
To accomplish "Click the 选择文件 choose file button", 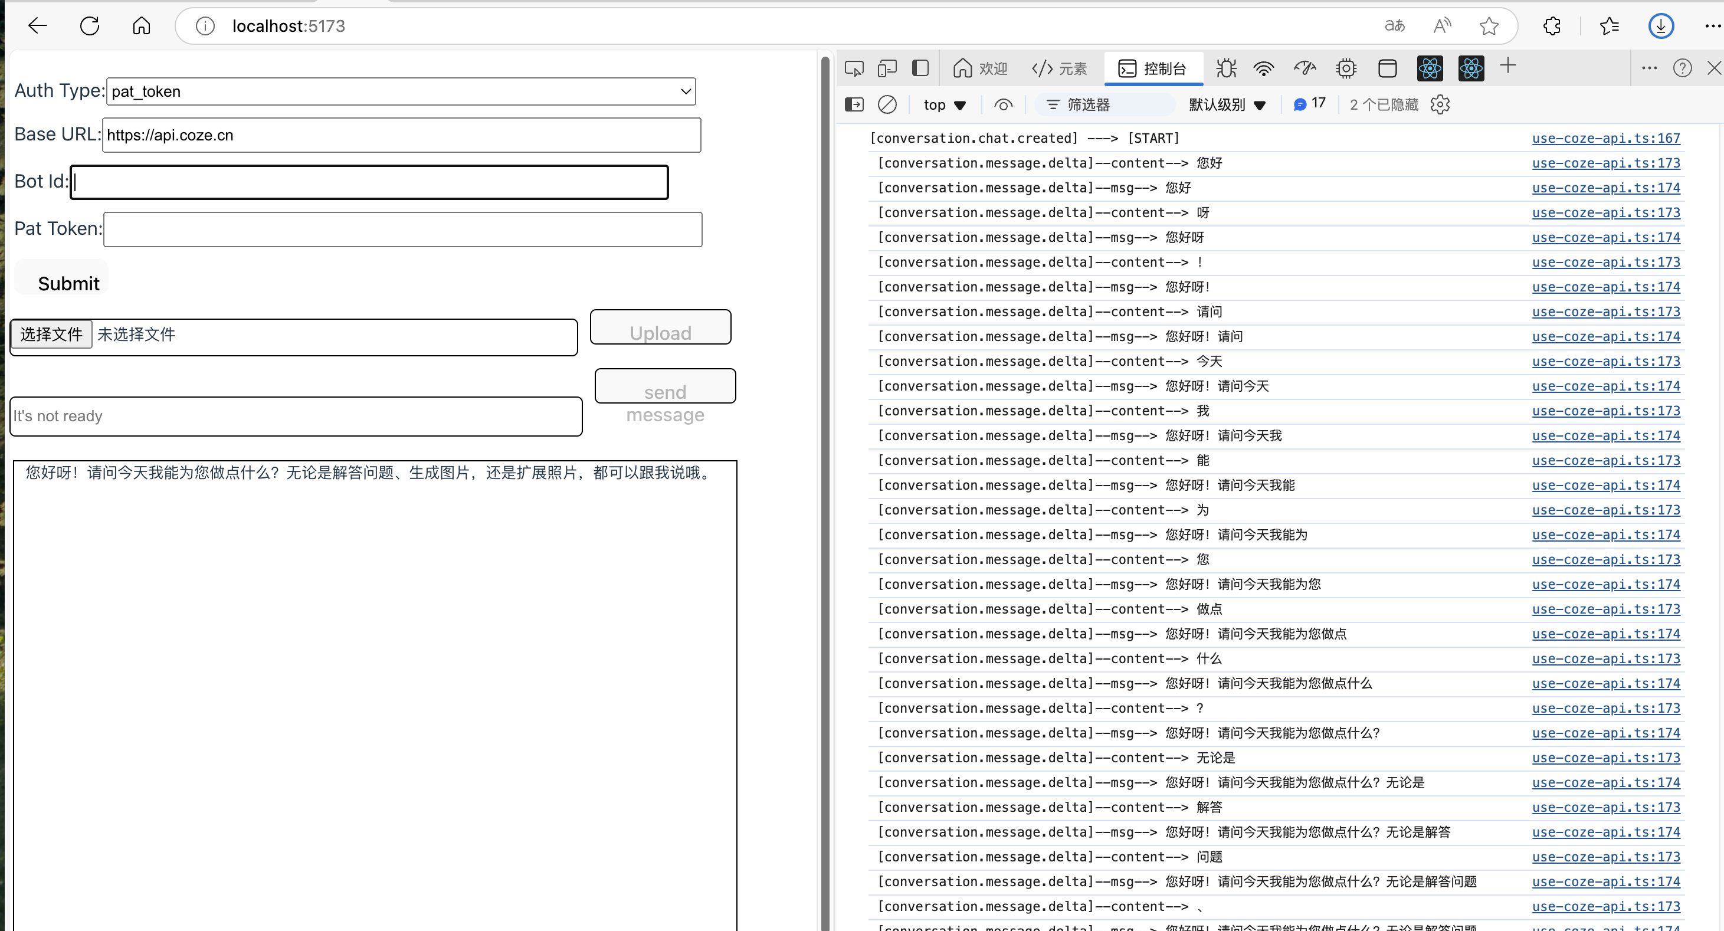I will pos(51,334).
